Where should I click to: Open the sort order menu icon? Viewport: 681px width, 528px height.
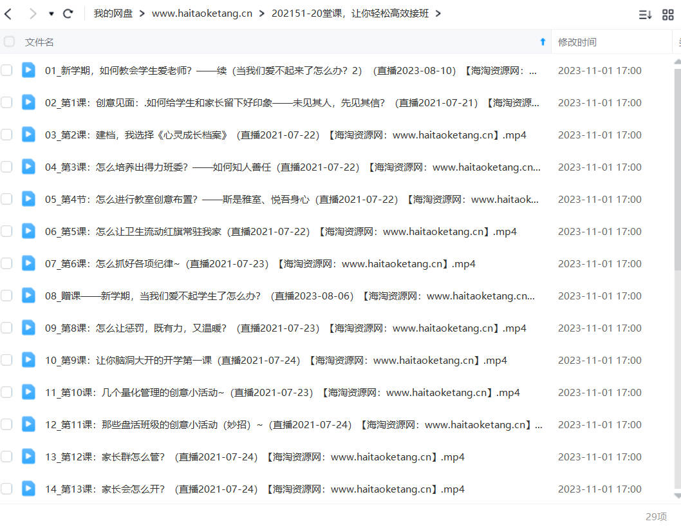pos(645,15)
